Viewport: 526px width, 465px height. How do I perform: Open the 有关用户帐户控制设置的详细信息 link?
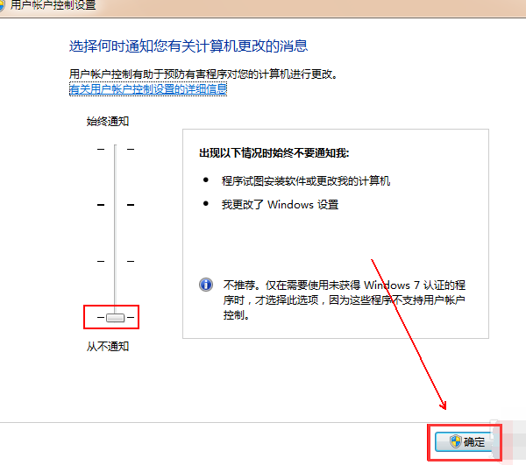tap(148, 88)
